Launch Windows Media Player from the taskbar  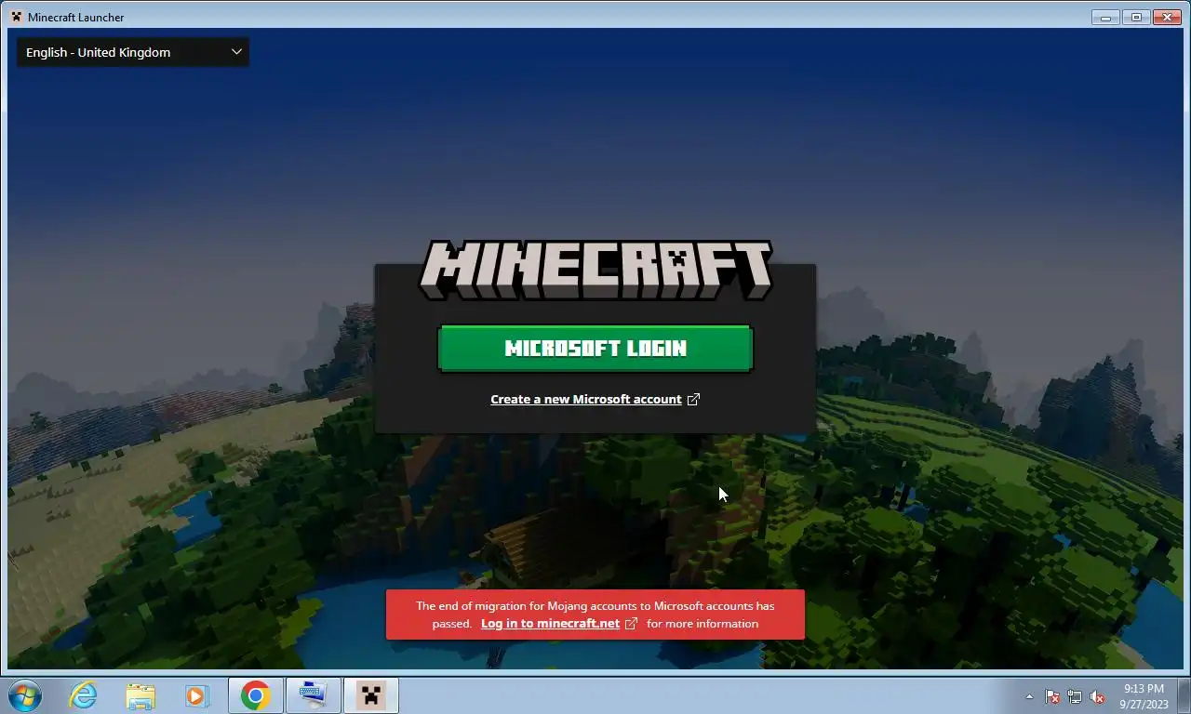pos(196,695)
